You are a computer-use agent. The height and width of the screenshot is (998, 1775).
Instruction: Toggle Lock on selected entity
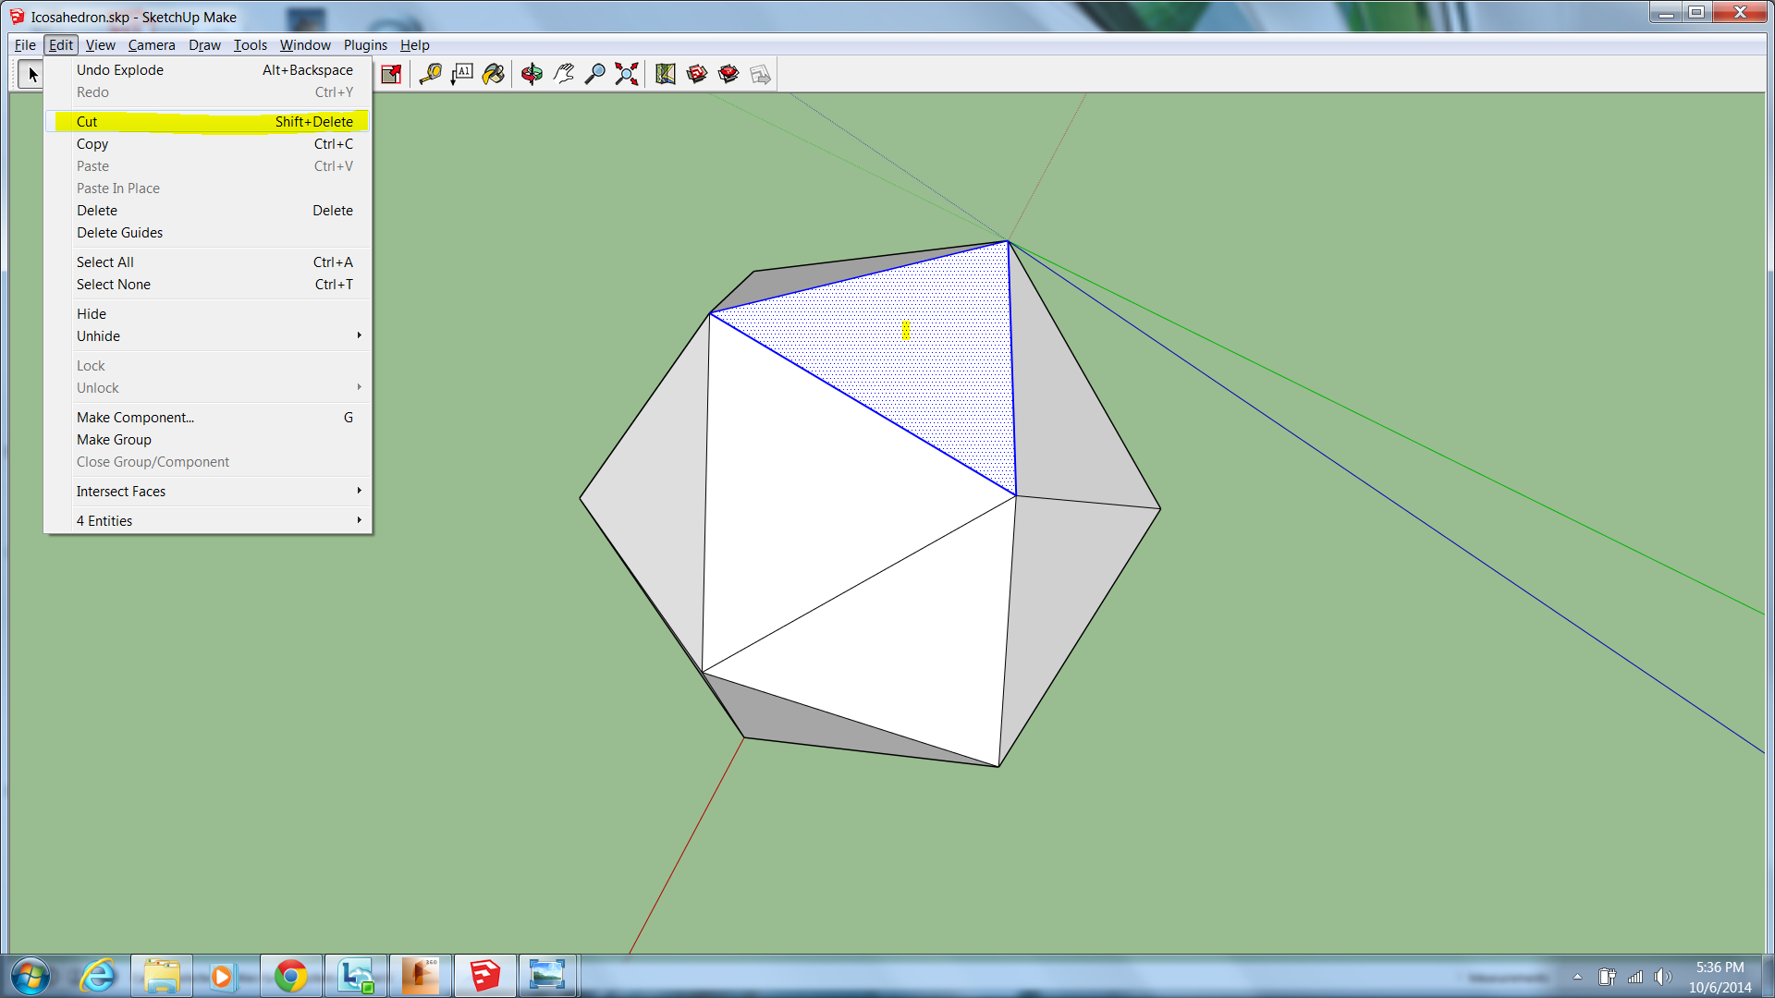pyautogui.click(x=91, y=366)
